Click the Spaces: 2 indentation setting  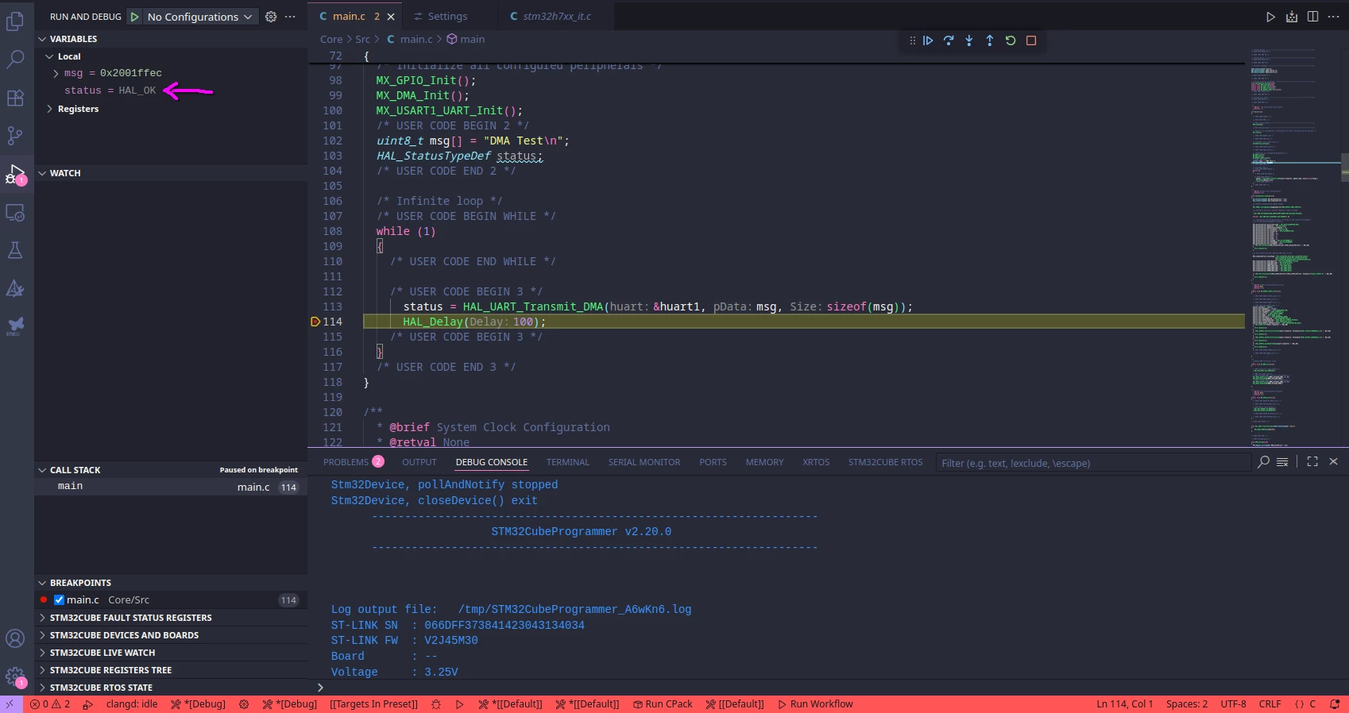[1187, 704]
